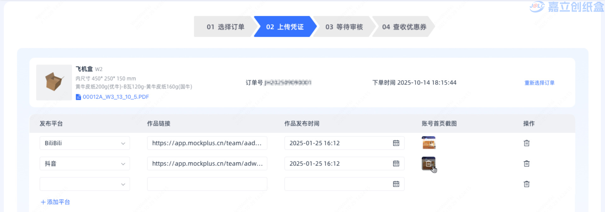Preview the BiliBili account homepage screenshot thumbnail

(428, 143)
